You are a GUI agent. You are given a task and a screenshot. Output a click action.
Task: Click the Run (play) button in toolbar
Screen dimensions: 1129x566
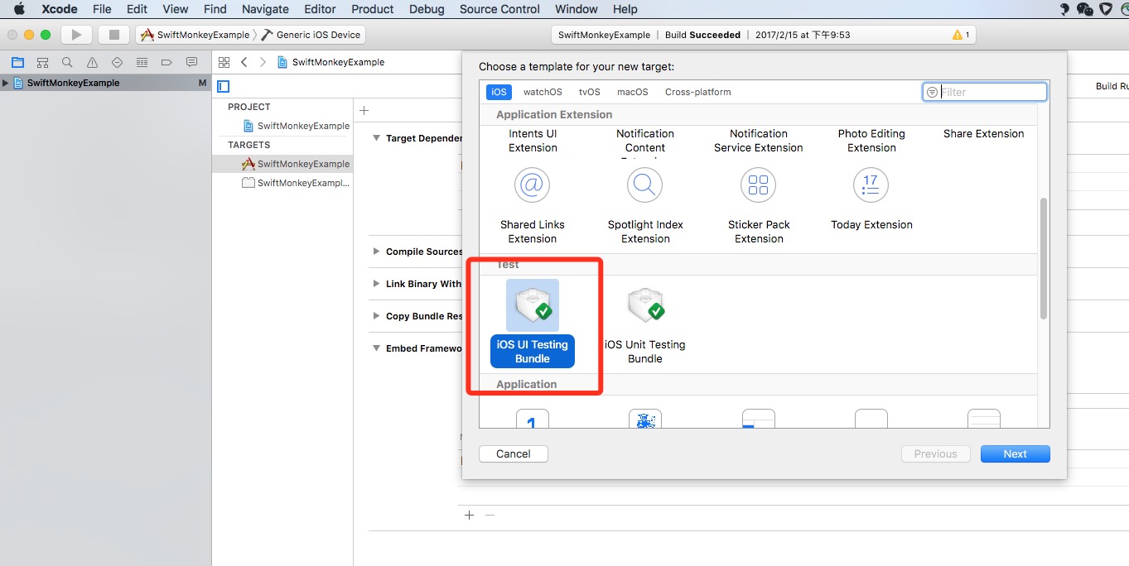point(76,35)
